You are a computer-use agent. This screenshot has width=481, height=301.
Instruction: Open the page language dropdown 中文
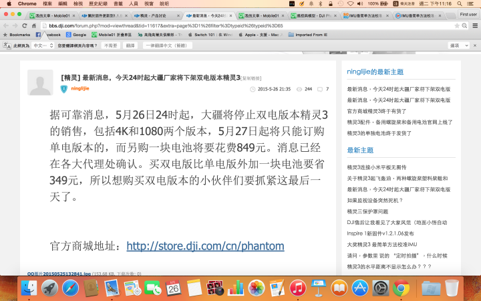click(x=43, y=45)
